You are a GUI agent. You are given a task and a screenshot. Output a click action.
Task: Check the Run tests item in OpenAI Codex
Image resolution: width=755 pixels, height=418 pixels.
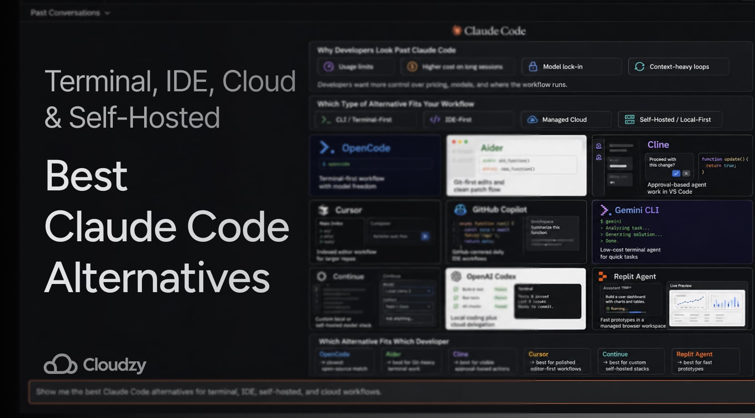point(455,298)
